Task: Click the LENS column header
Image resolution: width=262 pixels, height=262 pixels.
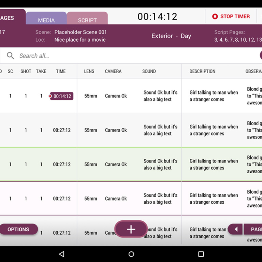Action: pyautogui.click(x=89, y=71)
